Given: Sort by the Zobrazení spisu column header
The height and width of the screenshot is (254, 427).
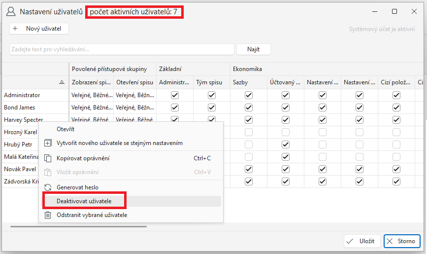Looking at the screenshot, I should tap(91, 82).
